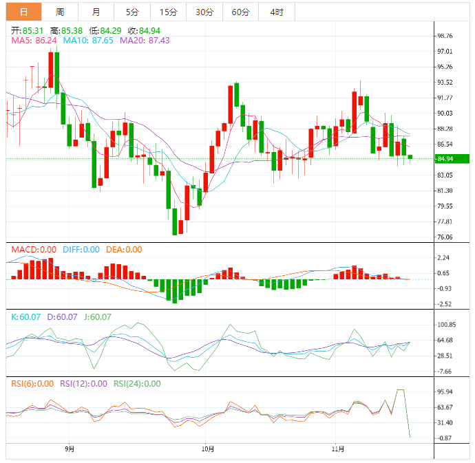Click the 低:84.29 low price text

click(x=105, y=30)
